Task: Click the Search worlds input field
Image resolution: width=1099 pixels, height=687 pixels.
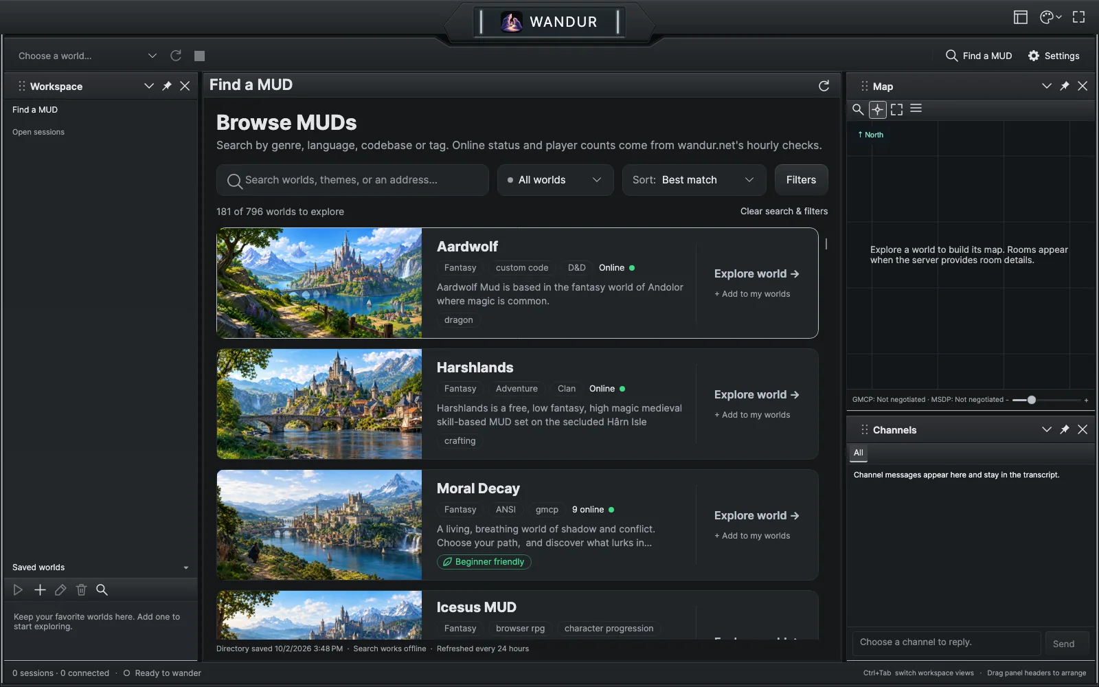Action: (352, 180)
